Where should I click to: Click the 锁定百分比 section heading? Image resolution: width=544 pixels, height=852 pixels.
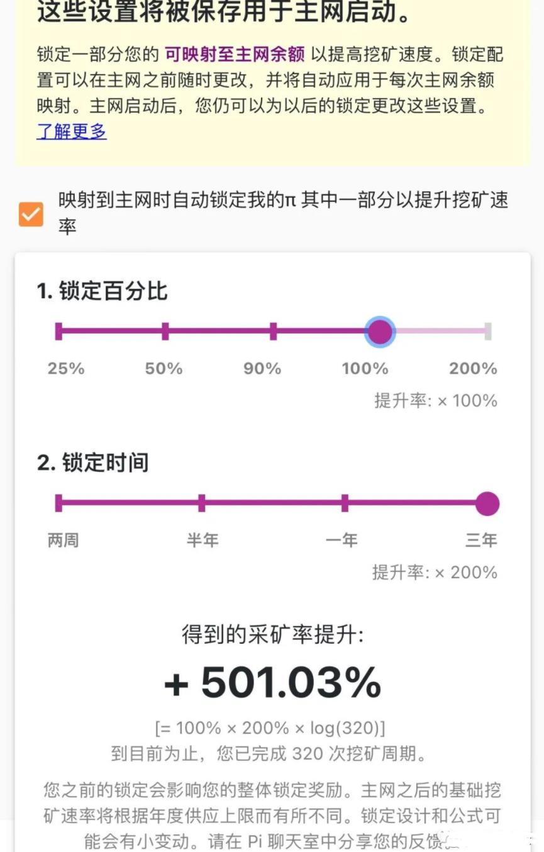coord(103,291)
